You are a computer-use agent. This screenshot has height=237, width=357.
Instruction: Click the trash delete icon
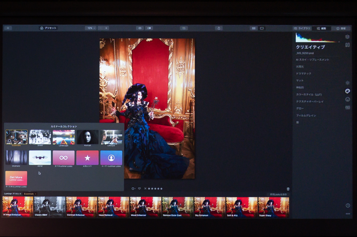288,189
